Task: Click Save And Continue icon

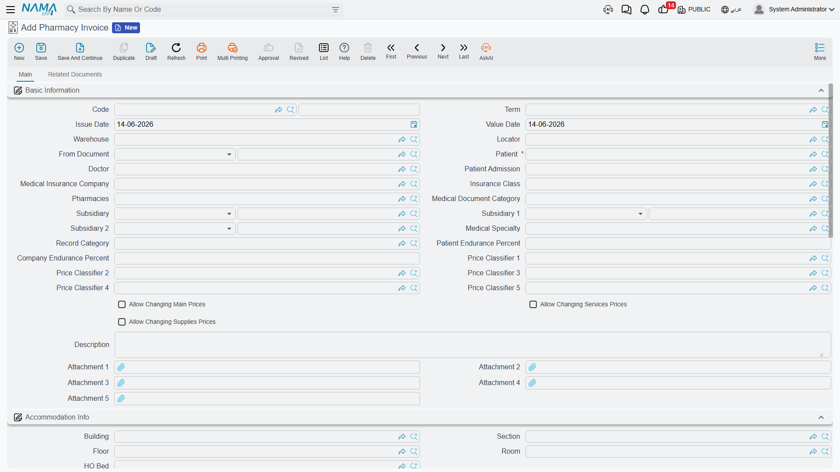Action: point(80,52)
